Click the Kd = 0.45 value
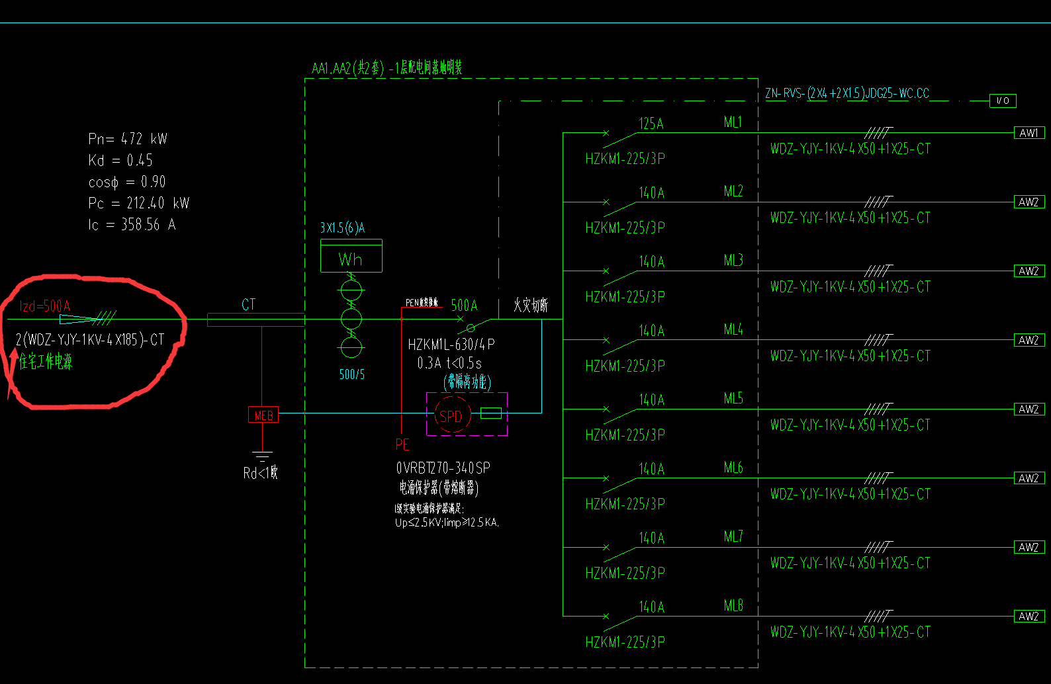This screenshot has width=1051, height=684. 120,160
